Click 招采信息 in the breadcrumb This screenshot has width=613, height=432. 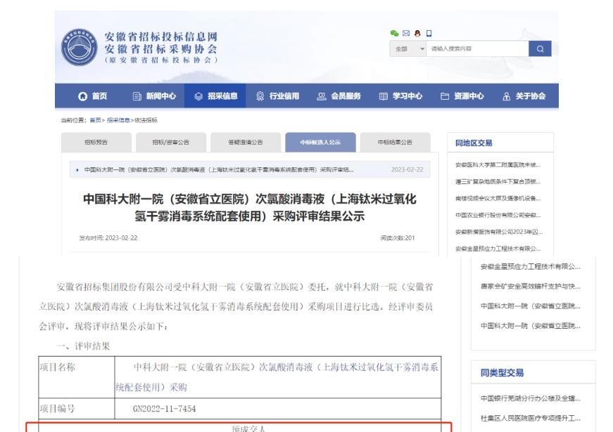[118, 120]
